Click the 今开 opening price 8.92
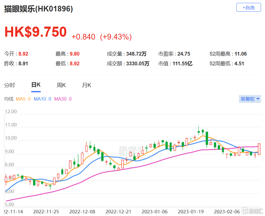 pos(23,54)
